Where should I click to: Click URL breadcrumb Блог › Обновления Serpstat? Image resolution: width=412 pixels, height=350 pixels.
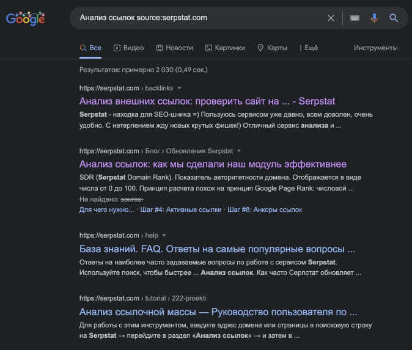pos(189,151)
